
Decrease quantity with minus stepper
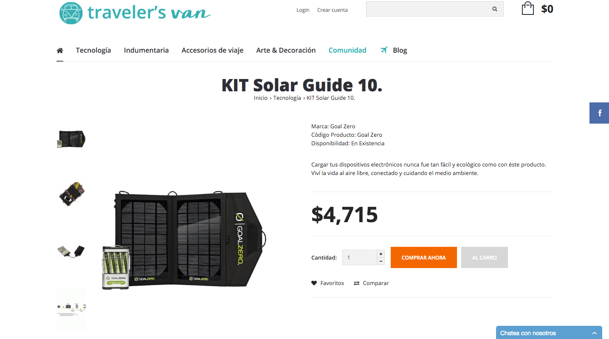click(x=381, y=261)
